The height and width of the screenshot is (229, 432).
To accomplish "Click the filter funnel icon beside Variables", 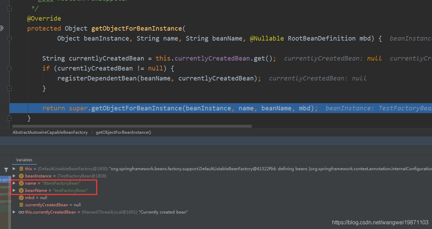I will 6,170.
